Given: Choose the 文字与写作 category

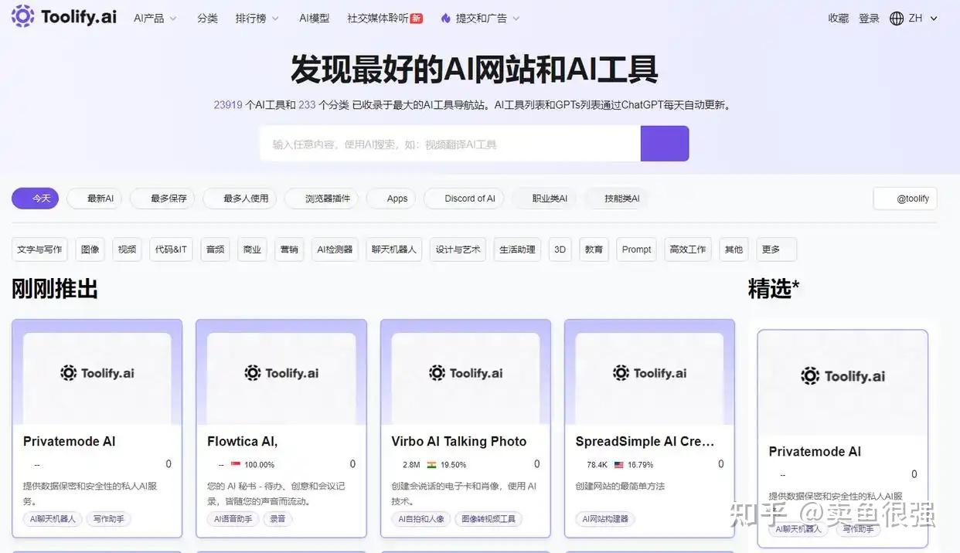Looking at the screenshot, I should coord(39,249).
